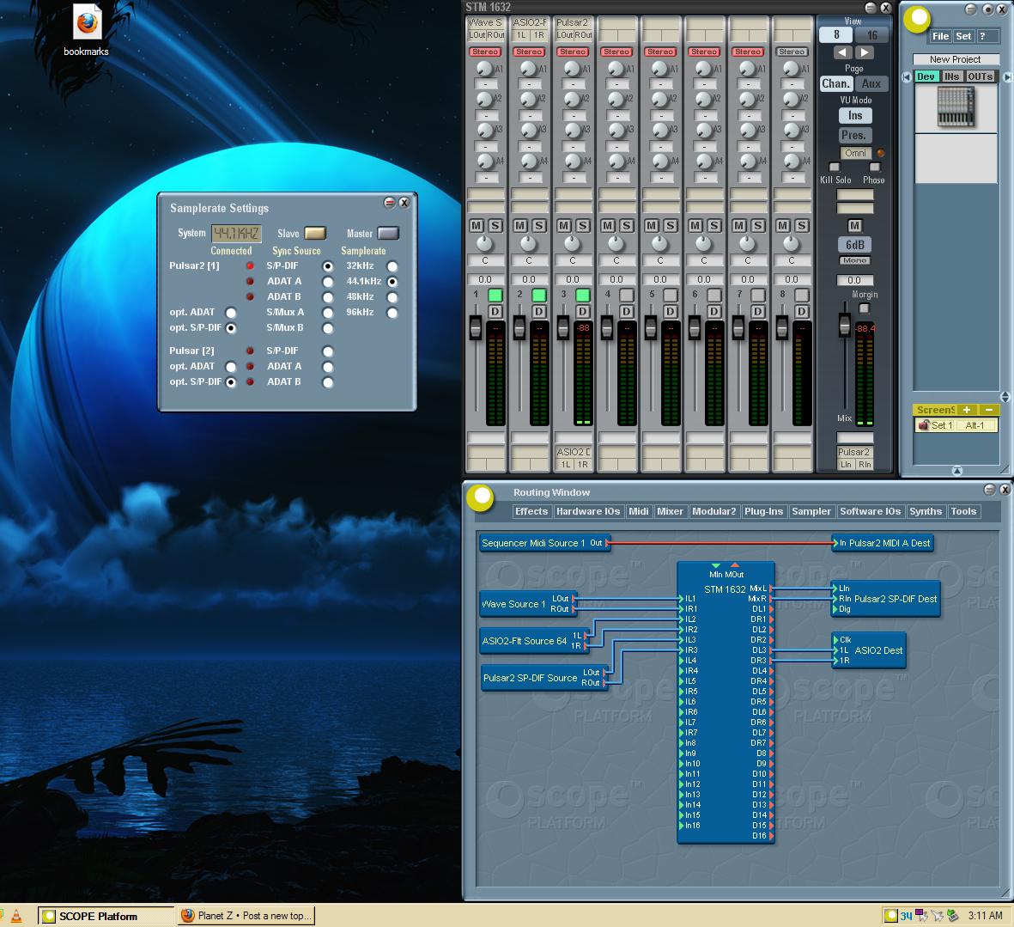Select the STM mixer device thumbnail
The image size is (1014, 927).
click(x=956, y=107)
